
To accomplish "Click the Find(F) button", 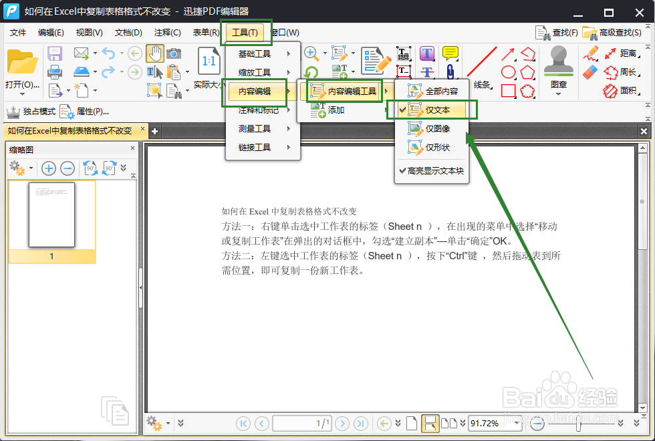I will 557,33.
